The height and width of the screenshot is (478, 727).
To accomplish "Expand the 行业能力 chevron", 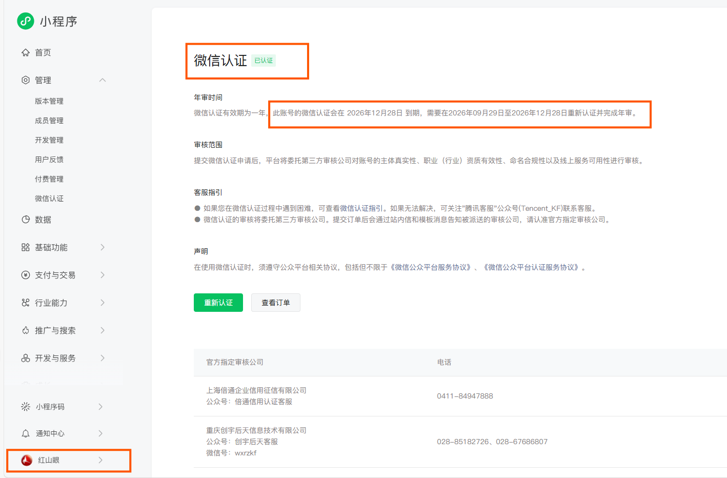I will [x=103, y=303].
